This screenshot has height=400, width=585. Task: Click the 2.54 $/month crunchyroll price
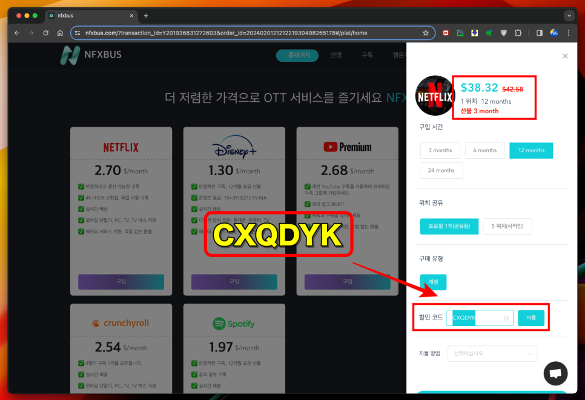pyautogui.click(x=121, y=347)
